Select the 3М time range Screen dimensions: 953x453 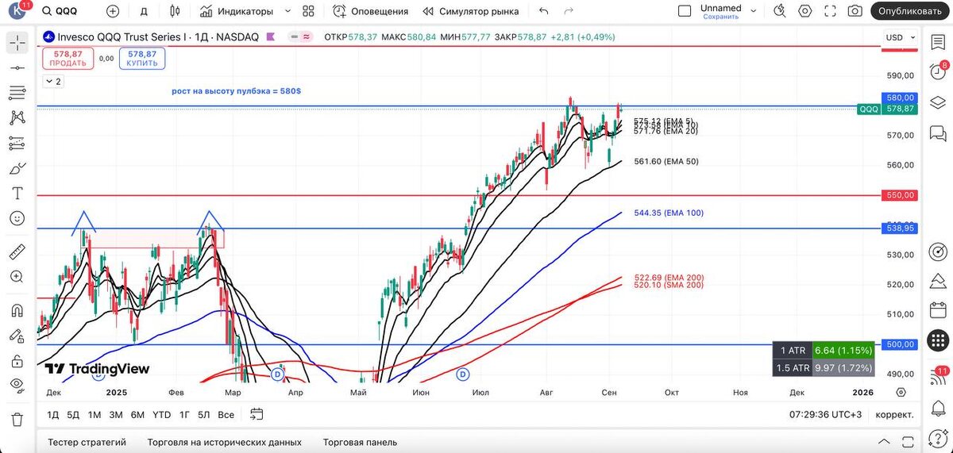coord(116,414)
